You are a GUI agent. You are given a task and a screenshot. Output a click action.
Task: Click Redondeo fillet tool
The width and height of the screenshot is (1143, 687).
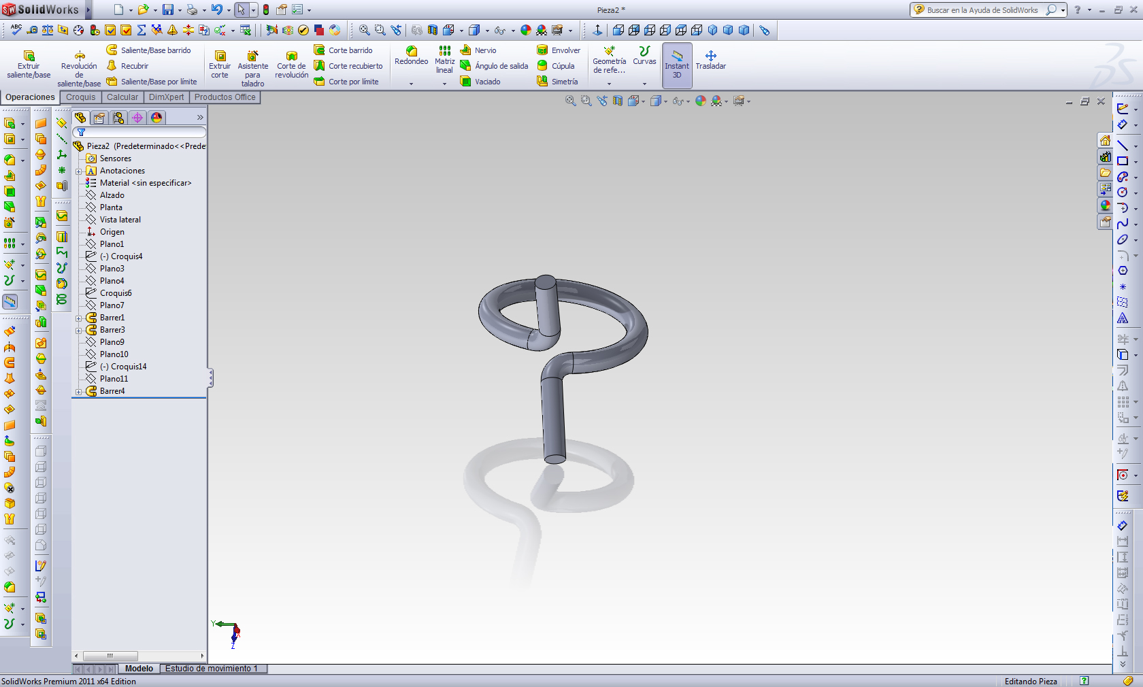[x=412, y=56]
